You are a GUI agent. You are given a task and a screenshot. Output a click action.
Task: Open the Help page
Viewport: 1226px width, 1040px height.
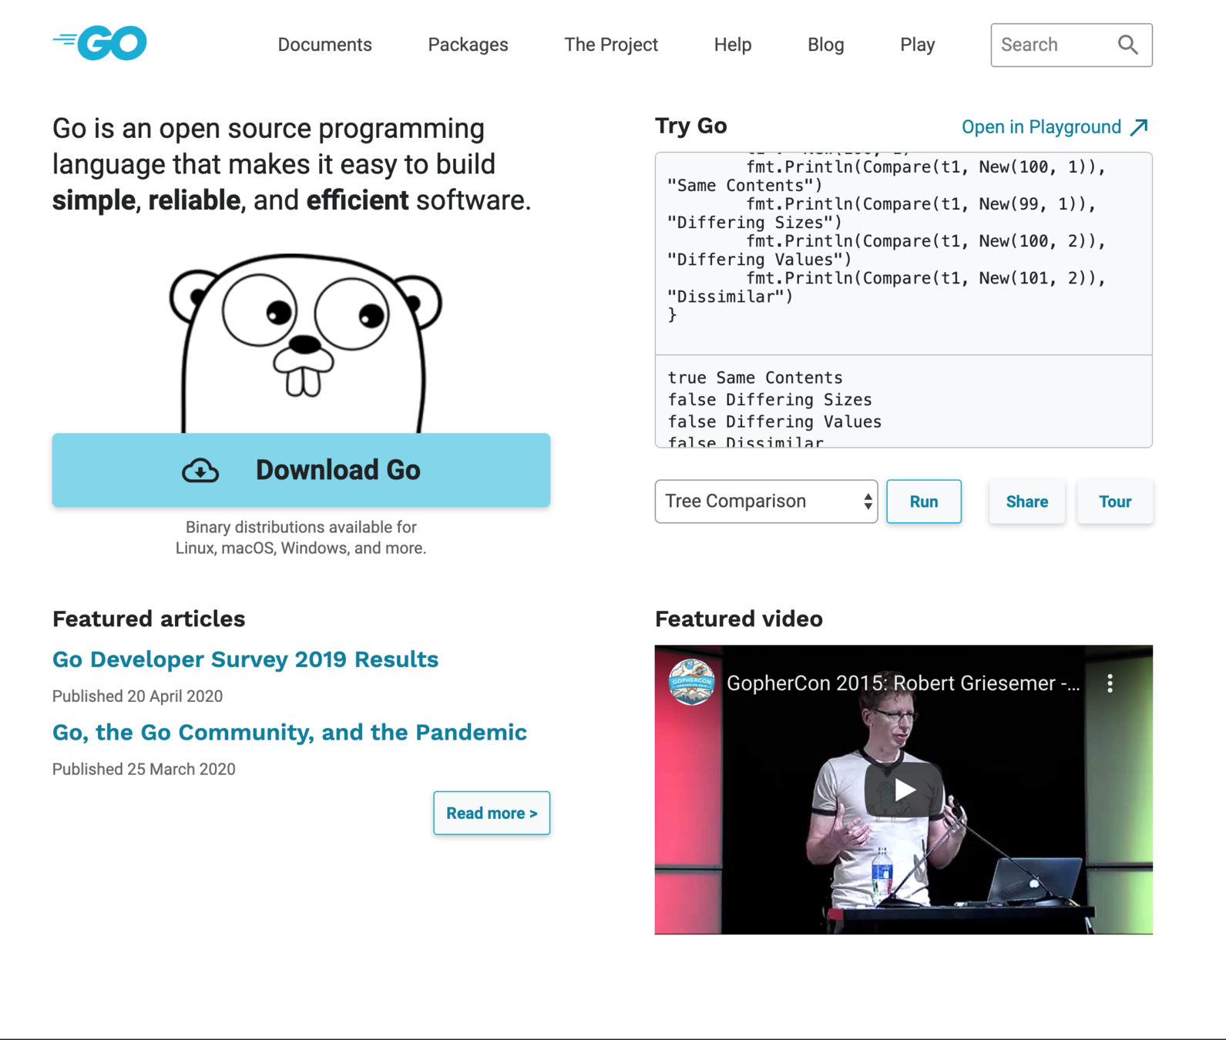(x=732, y=45)
